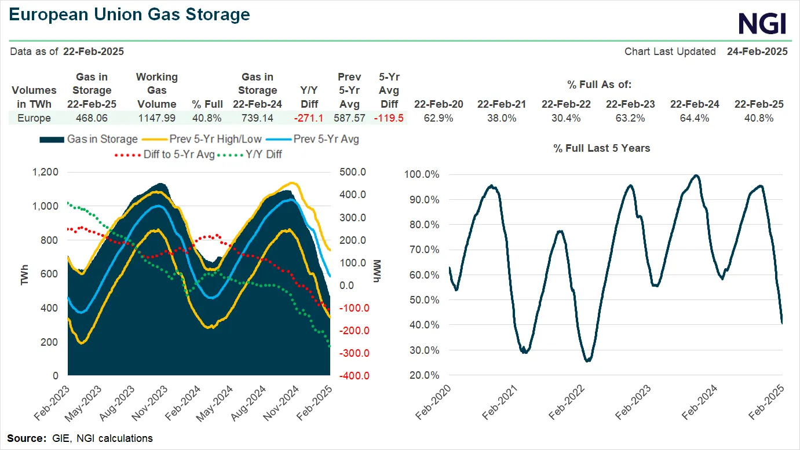Click the Europe row label in the table
Viewport: 800px width, 450px height.
[x=34, y=118]
